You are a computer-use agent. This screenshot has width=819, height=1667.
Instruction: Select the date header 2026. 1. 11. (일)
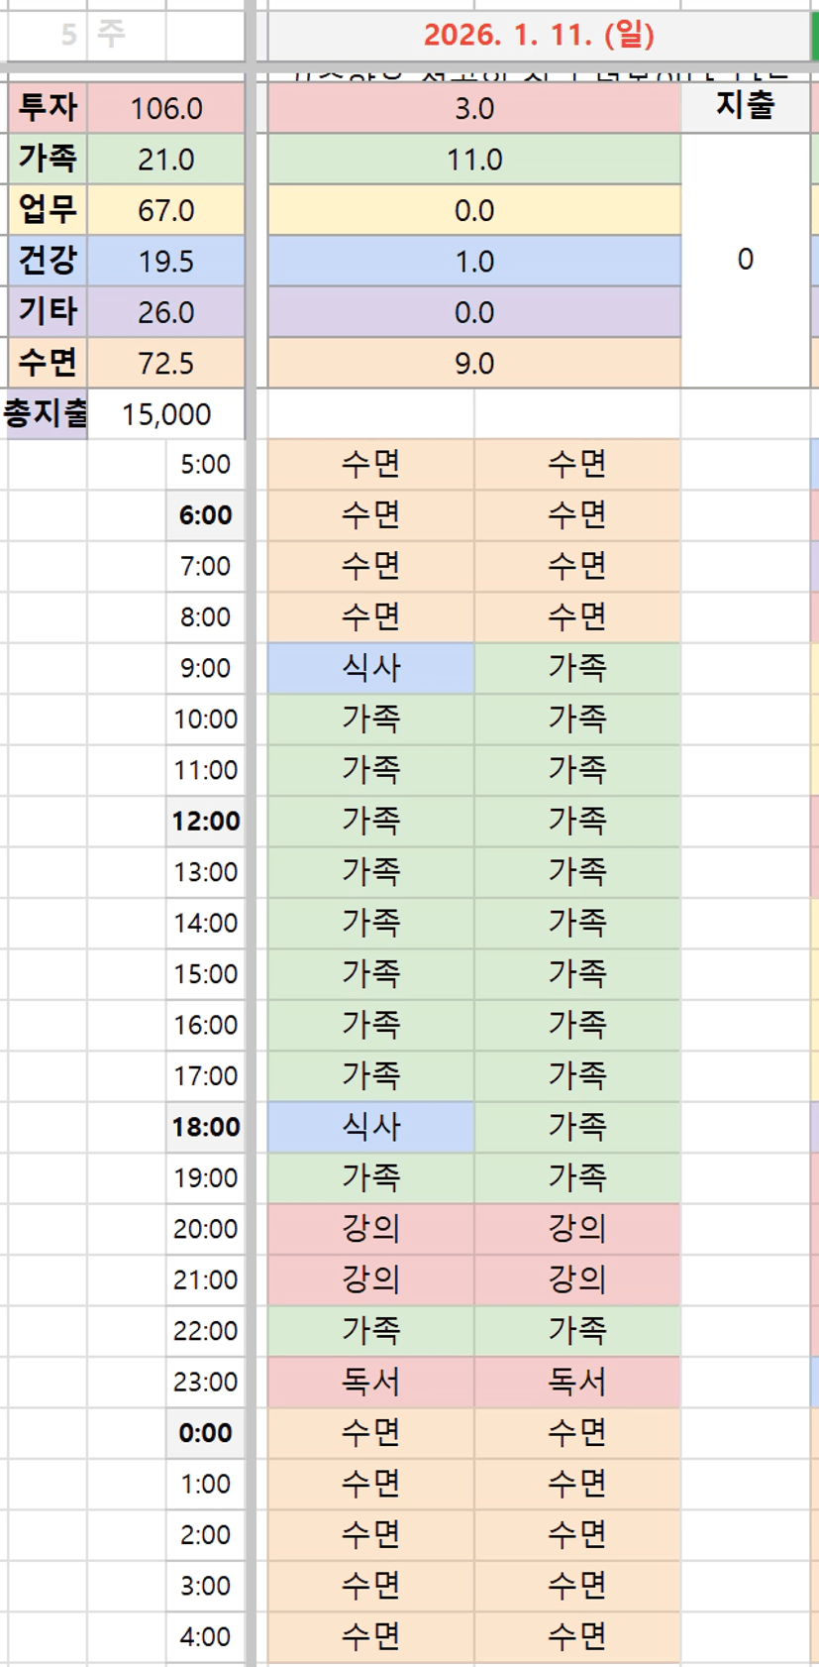click(539, 36)
